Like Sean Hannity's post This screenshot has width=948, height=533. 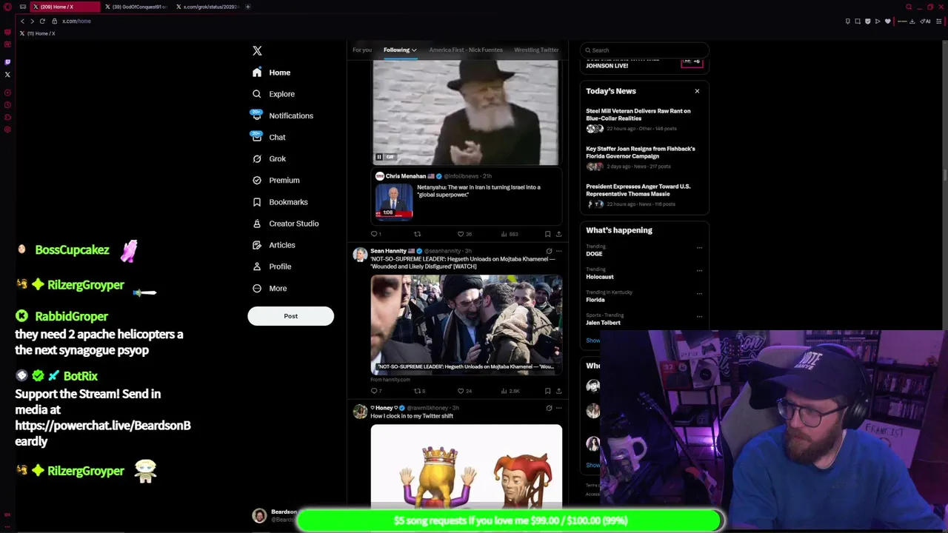pos(464,391)
